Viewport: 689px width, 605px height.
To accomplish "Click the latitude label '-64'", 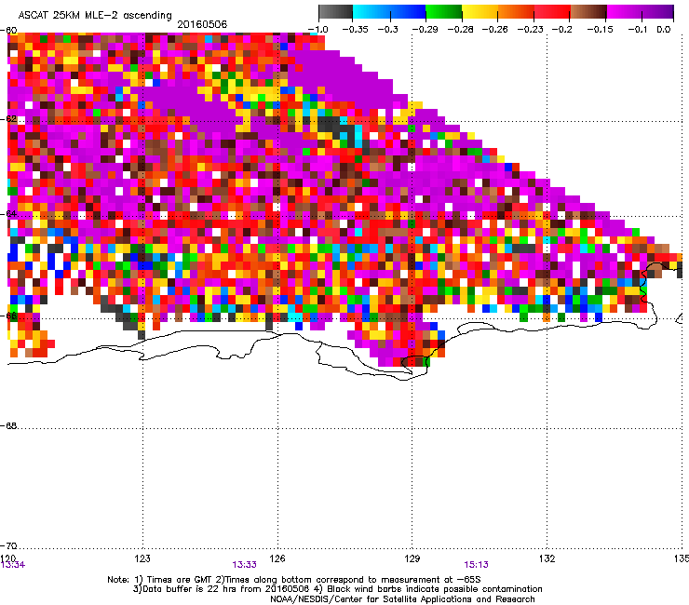I will pyautogui.click(x=8, y=214).
